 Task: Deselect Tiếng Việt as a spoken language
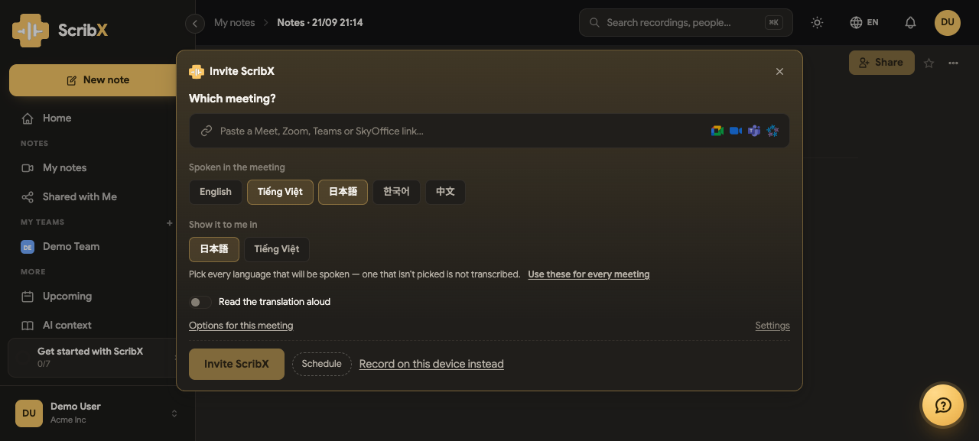[280, 192]
